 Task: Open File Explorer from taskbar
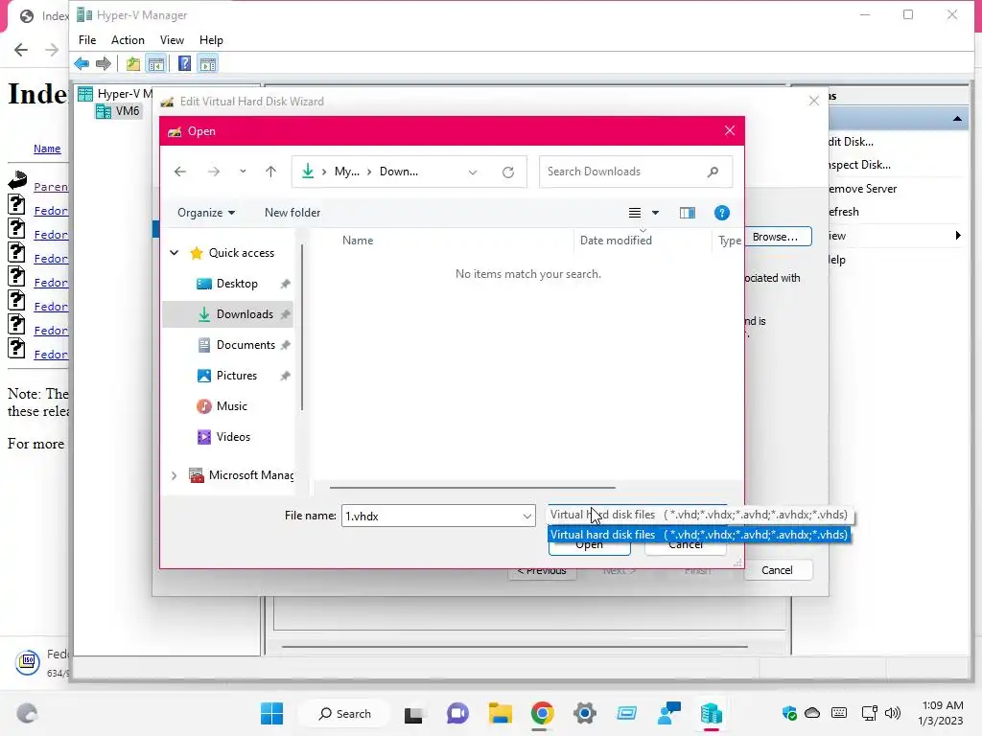pyautogui.click(x=501, y=713)
